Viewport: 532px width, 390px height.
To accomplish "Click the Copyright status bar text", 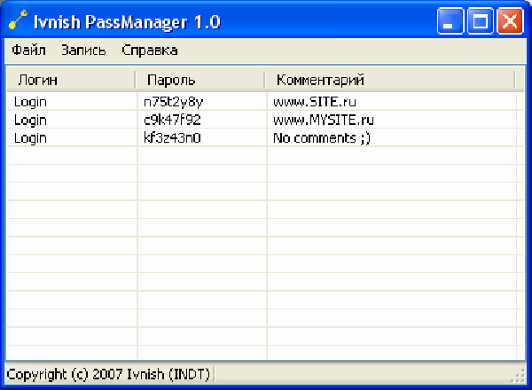I will coord(108,374).
